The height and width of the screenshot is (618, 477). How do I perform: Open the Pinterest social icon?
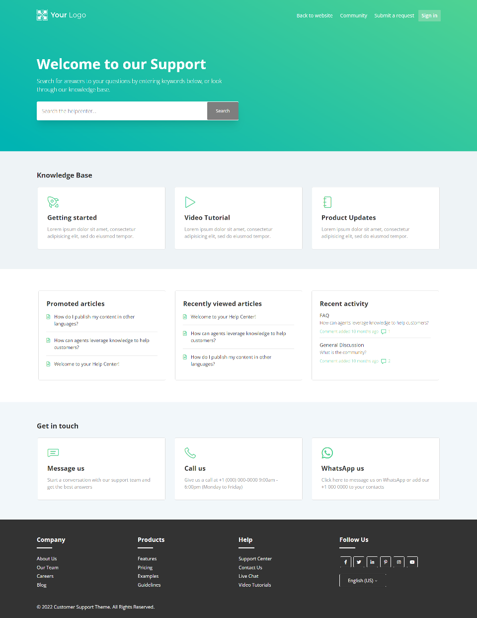click(x=386, y=562)
